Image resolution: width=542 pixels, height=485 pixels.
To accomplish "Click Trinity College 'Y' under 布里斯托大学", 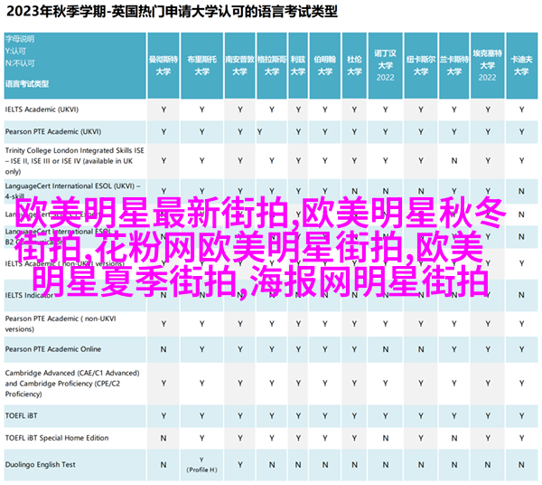I will tap(201, 161).
